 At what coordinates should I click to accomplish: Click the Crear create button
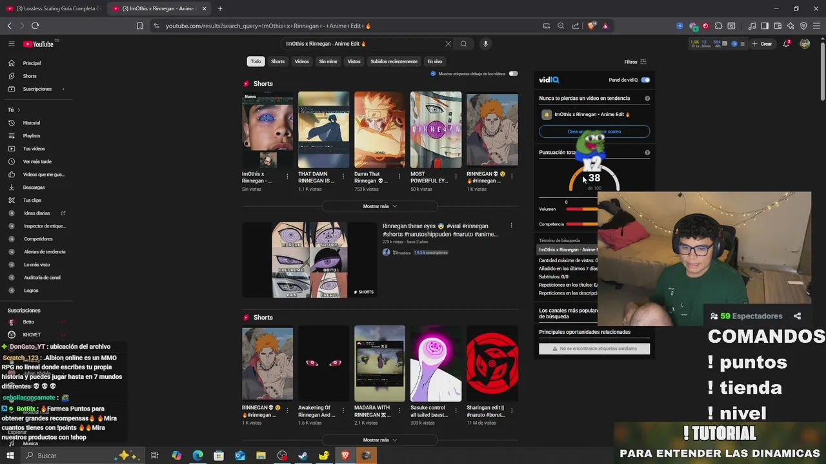pos(762,44)
